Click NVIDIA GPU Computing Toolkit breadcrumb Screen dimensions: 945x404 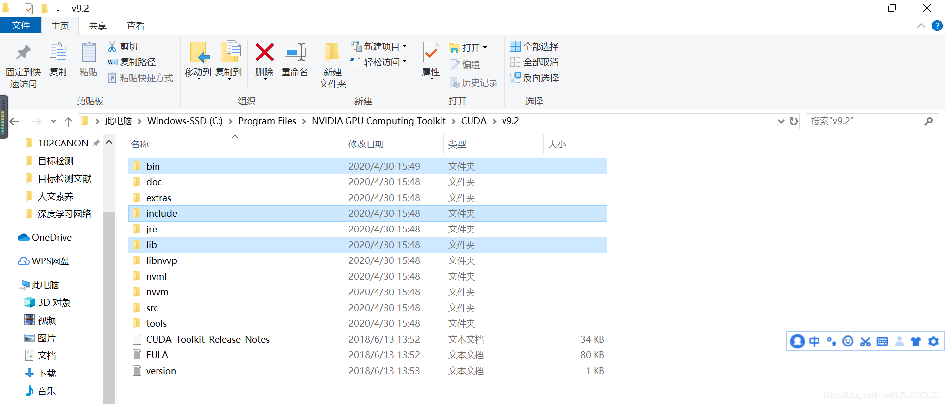pyautogui.click(x=378, y=121)
